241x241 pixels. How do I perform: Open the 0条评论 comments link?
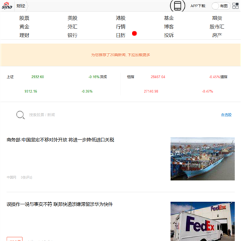tap(27, 177)
